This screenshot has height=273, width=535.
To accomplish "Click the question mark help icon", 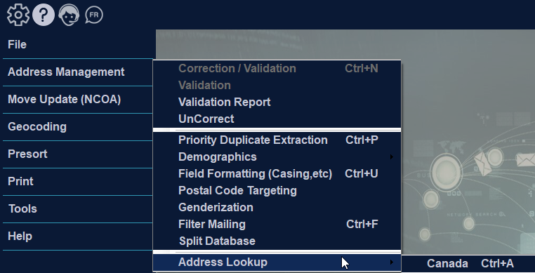I will coord(44,15).
